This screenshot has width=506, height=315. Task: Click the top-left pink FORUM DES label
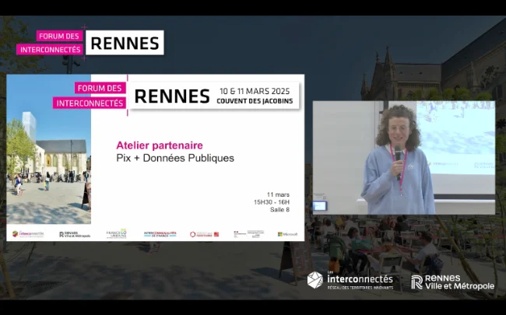(59, 36)
